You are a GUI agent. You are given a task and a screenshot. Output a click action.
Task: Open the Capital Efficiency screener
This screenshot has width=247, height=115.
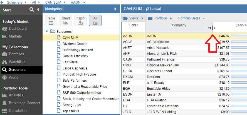tap(75, 56)
